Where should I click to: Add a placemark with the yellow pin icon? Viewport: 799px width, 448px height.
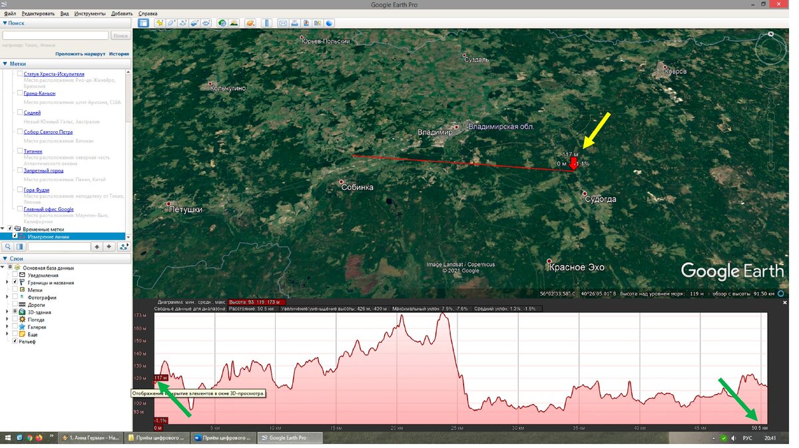point(160,23)
